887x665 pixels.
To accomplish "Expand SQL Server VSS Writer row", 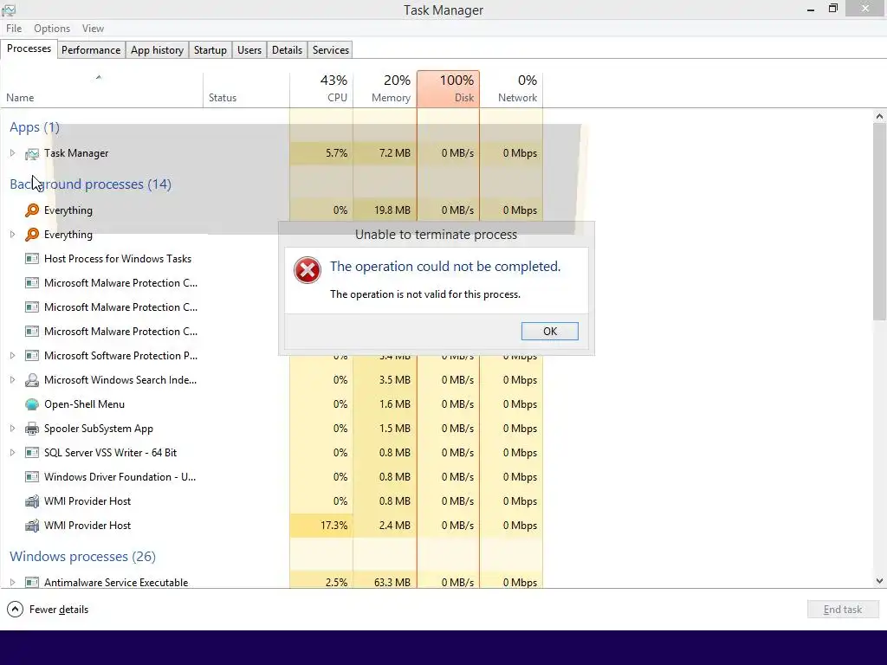I will pyautogui.click(x=12, y=453).
